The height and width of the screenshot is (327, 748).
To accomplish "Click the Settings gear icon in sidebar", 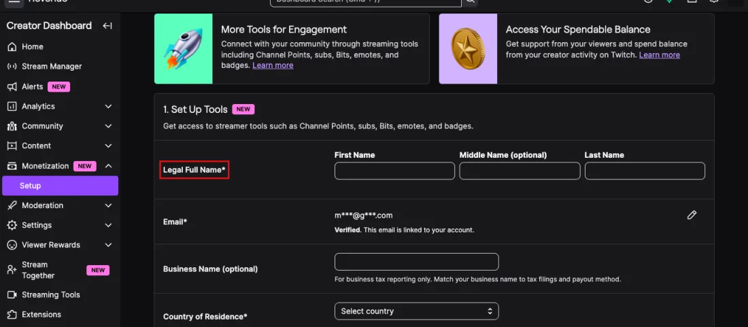I will point(12,225).
